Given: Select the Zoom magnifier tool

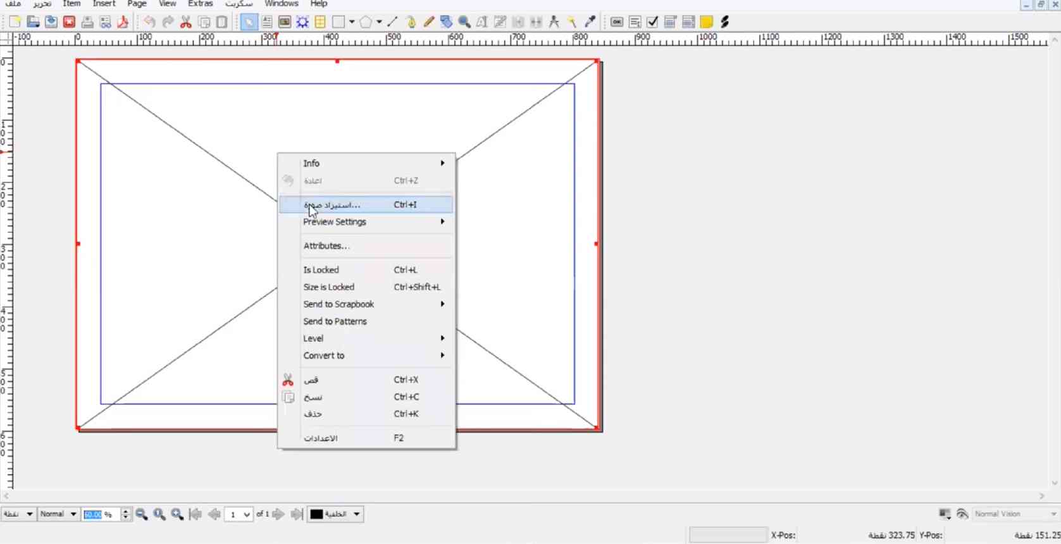Looking at the screenshot, I should point(464,22).
